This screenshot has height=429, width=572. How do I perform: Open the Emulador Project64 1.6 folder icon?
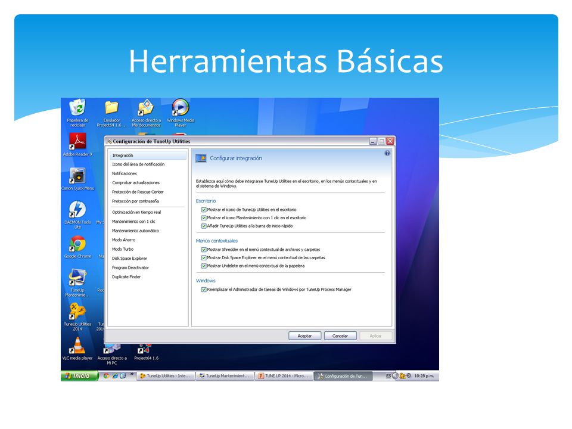[x=111, y=113]
